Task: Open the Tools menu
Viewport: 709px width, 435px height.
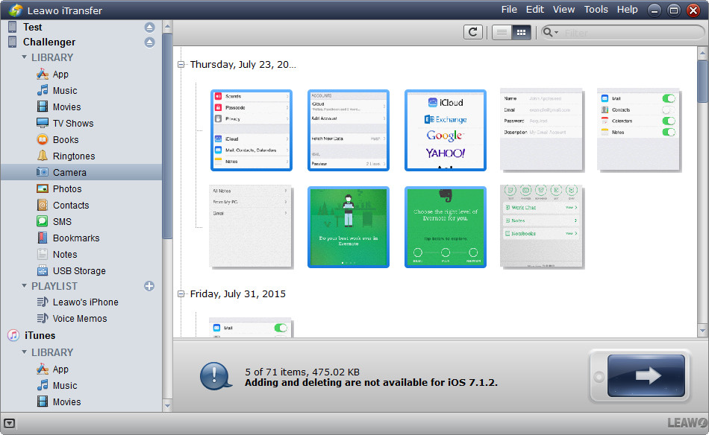Action: [596, 9]
